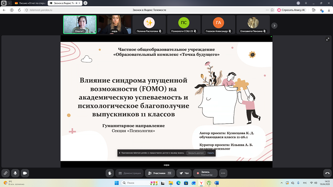The image size is (333, 187).
Task: Raise hand with the hand icon
Action: click(x=110, y=173)
